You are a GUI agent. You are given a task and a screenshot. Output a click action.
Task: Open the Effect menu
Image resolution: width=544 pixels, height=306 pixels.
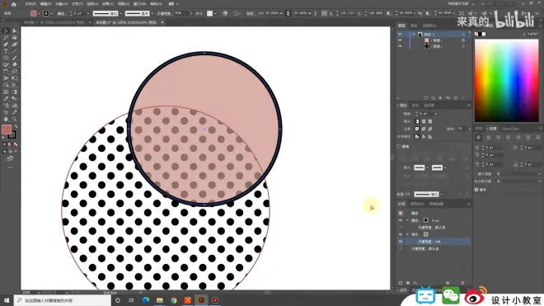click(108, 4)
